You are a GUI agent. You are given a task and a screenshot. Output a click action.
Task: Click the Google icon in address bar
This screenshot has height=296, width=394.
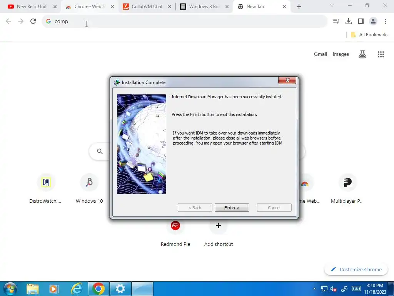[x=48, y=22]
